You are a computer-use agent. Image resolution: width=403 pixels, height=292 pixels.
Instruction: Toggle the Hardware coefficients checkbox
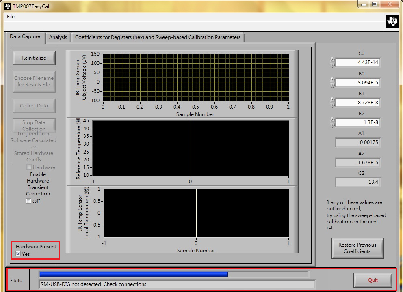29,167
